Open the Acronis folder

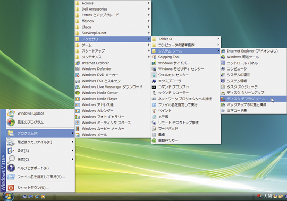[113, 3]
